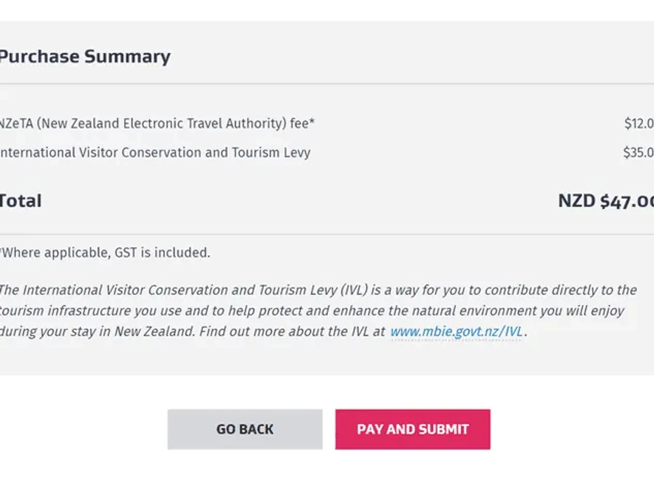This screenshot has width=654, height=491.
Task: Click the Purchase Summary heading
Action: [85, 56]
